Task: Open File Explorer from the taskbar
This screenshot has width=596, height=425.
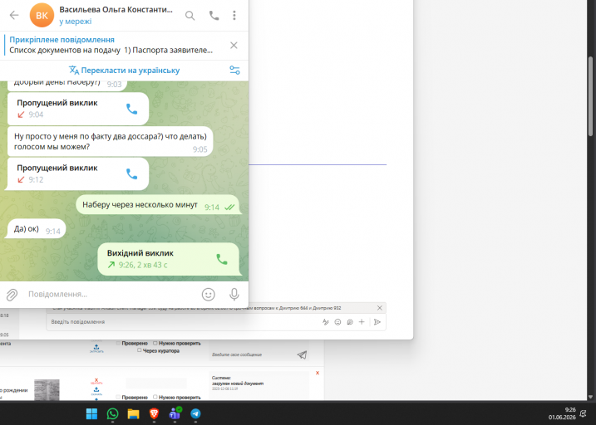Action: coord(133,413)
